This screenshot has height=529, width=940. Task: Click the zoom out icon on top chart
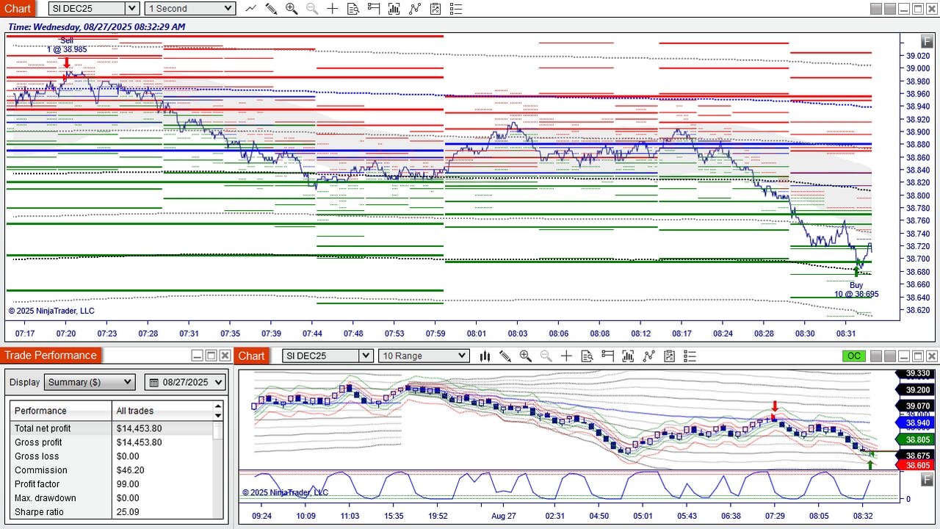point(312,9)
